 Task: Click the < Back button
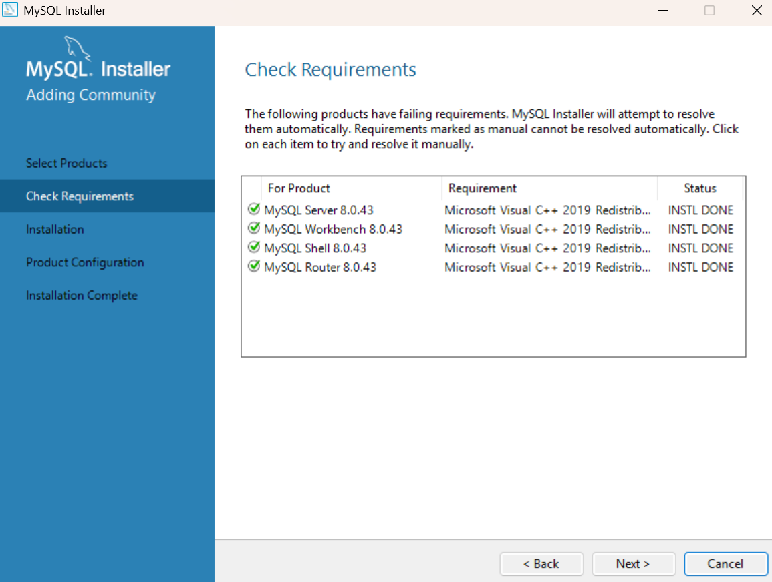(541, 564)
